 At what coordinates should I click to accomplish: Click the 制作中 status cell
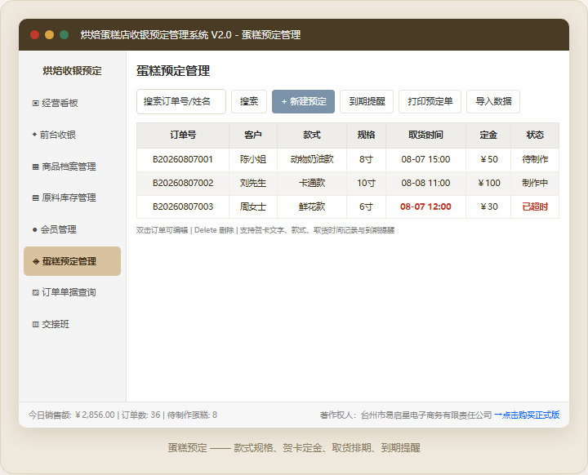coord(535,184)
